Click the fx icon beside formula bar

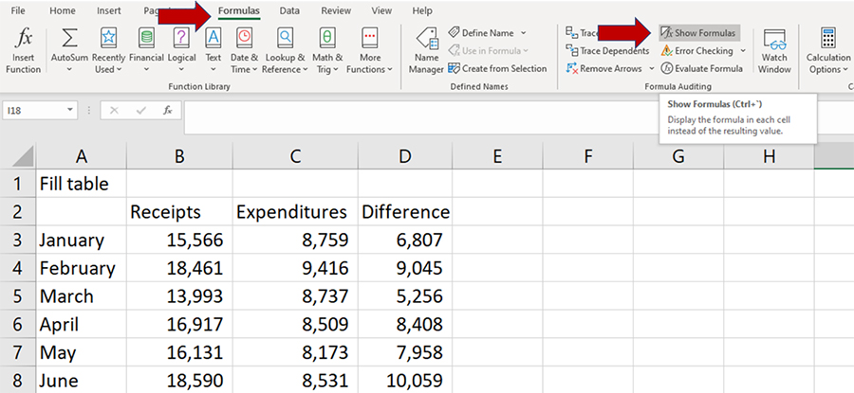point(168,111)
